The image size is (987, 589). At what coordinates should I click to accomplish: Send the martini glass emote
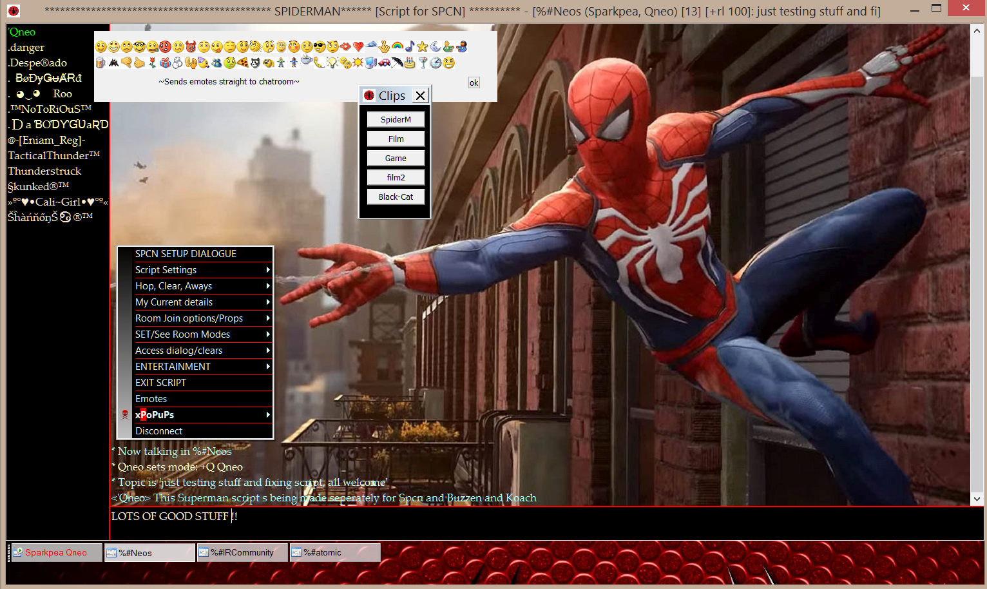coord(423,63)
